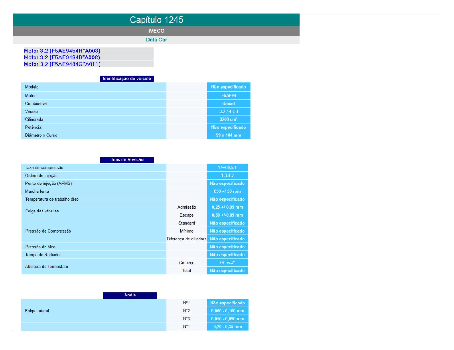Click the 'Ordem de injeção' row label
Image resolution: width=454 pixels, height=350 pixels.
click(41, 176)
